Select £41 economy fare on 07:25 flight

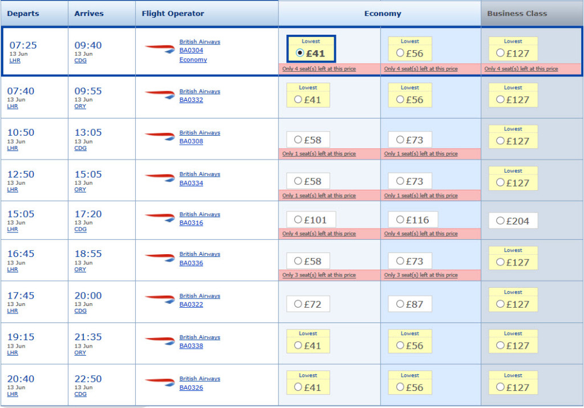pyautogui.click(x=300, y=53)
